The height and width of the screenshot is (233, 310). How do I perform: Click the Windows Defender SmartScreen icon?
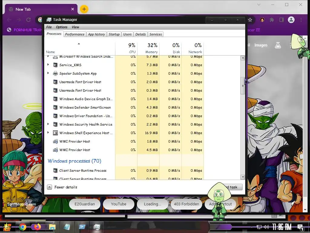(55, 107)
